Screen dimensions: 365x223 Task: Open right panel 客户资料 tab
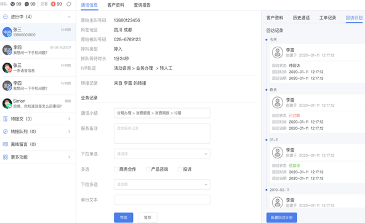(x=275, y=18)
